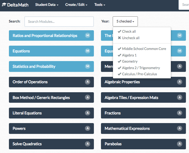The height and width of the screenshot is (153, 189).
Task: Open the Tools menu
Action: coord(100,5)
